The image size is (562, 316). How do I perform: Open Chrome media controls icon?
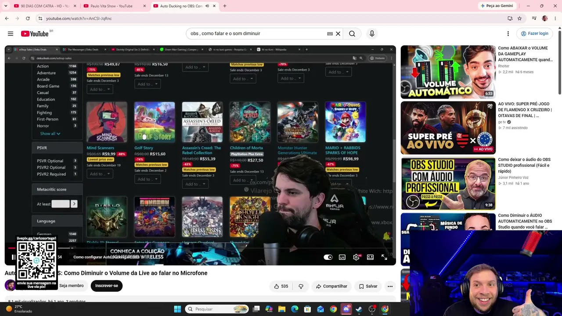click(x=534, y=18)
